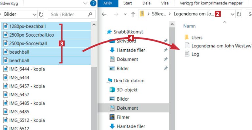Click the refresh icon next to Bilder
The width and height of the screenshot is (252, 130).
click(41, 15)
